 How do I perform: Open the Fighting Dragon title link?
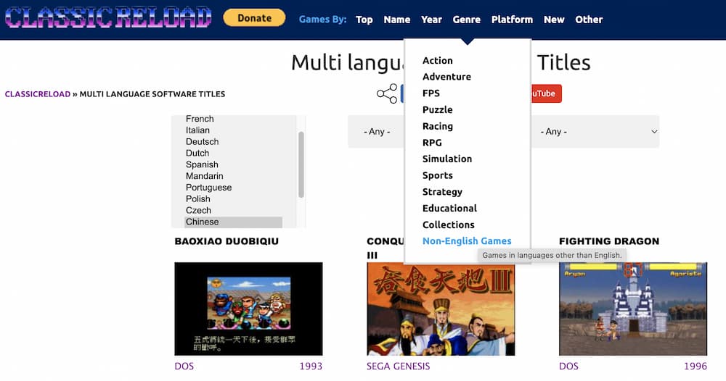(609, 241)
